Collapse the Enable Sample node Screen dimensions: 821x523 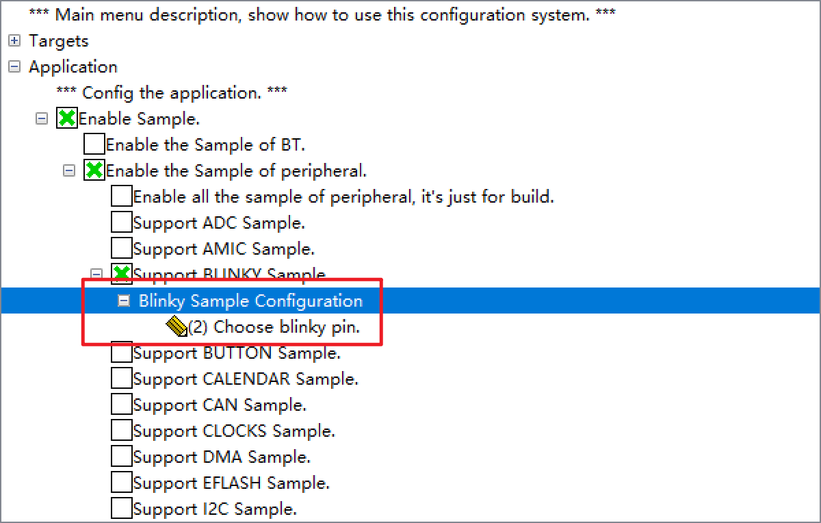click(x=42, y=119)
